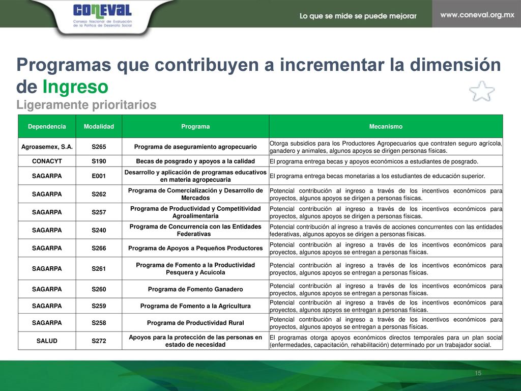Click the slide title 'Programas que contribuyen'
521x391 pixels.
pos(258,75)
